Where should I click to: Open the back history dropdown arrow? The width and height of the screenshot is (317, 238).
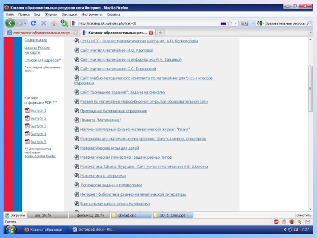click(25, 23)
